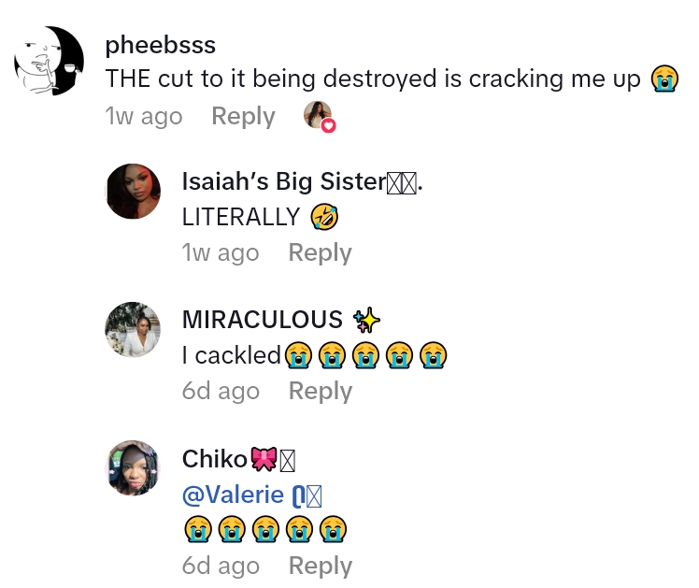Viewport: 699px width, 588px height.
Task: Click pheebsss profile avatar
Action: 50,61
